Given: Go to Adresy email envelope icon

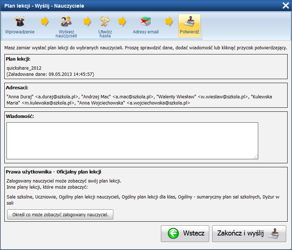Looking at the screenshot, I should pyautogui.click(x=145, y=21).
